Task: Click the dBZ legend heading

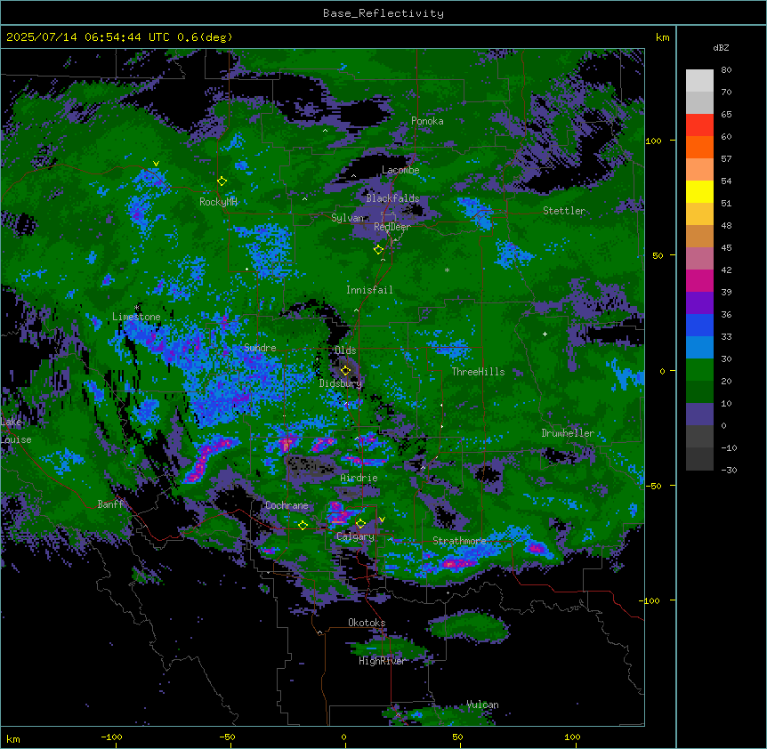Action: coord(721,47)
